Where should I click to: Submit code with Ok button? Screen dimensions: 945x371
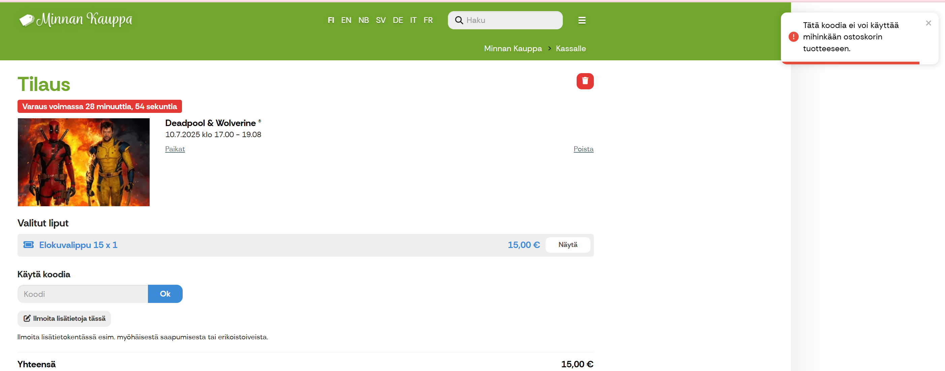pyautogui.click(x=165, y=294)
